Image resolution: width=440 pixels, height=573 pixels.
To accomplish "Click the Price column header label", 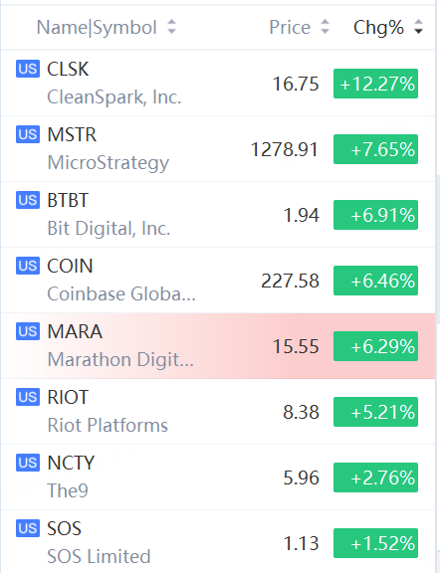I will pyautogui.click(x=290, y=28).
